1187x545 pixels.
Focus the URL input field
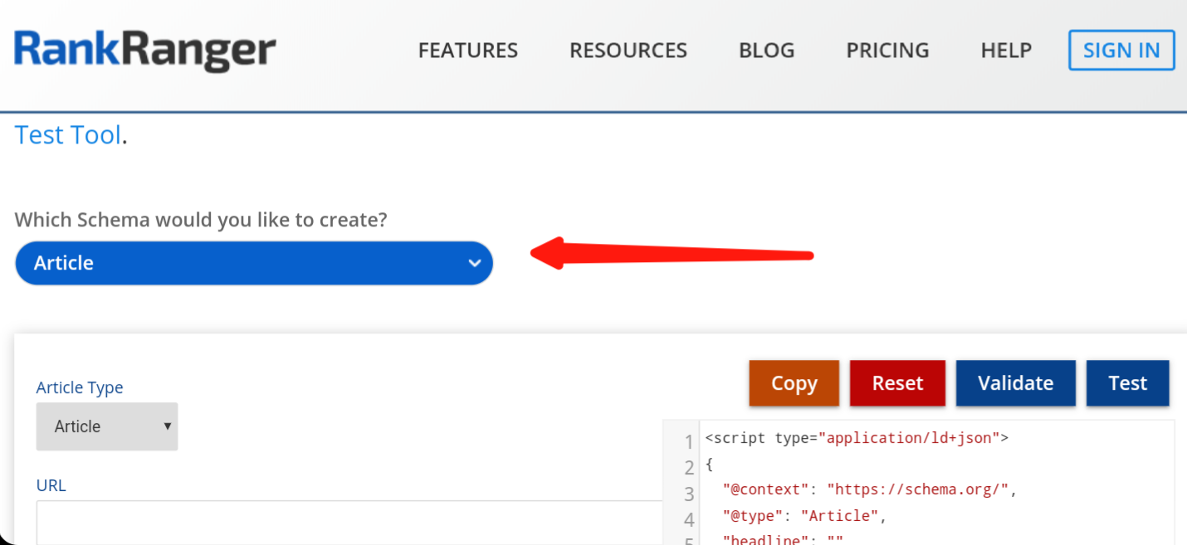click(349, 523)
